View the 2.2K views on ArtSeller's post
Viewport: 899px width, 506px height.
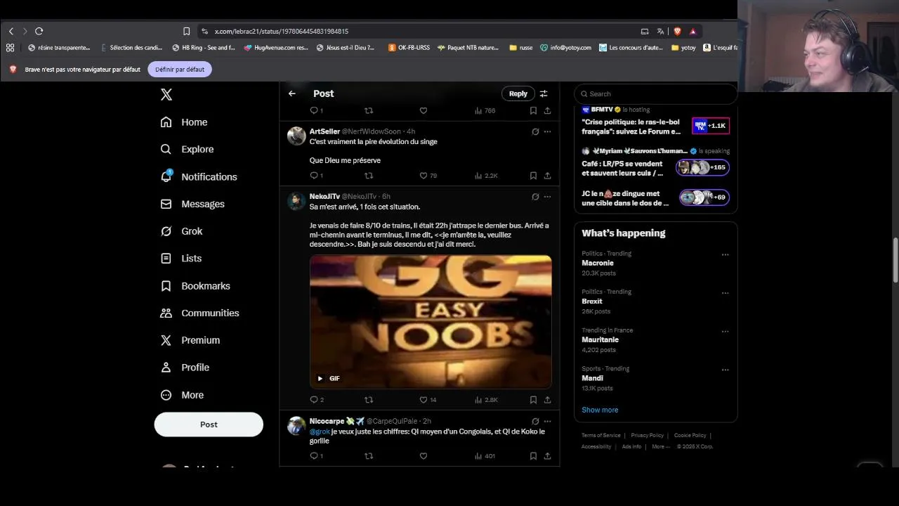click(486, 176)
